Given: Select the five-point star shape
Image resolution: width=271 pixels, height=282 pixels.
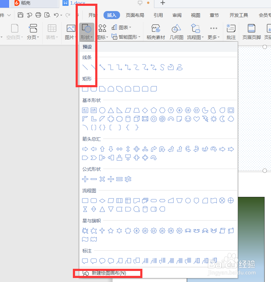Looking at the screenshot, I should click(x=111, y=231).
